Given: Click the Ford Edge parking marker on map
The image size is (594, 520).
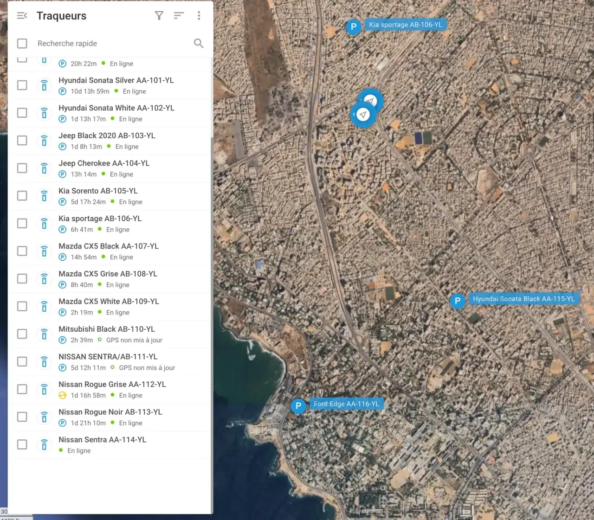Looking at the screenshot, I should (x=298, y=406).
